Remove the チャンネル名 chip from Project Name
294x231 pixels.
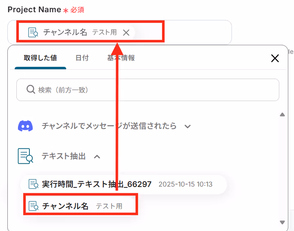(126, 33)
